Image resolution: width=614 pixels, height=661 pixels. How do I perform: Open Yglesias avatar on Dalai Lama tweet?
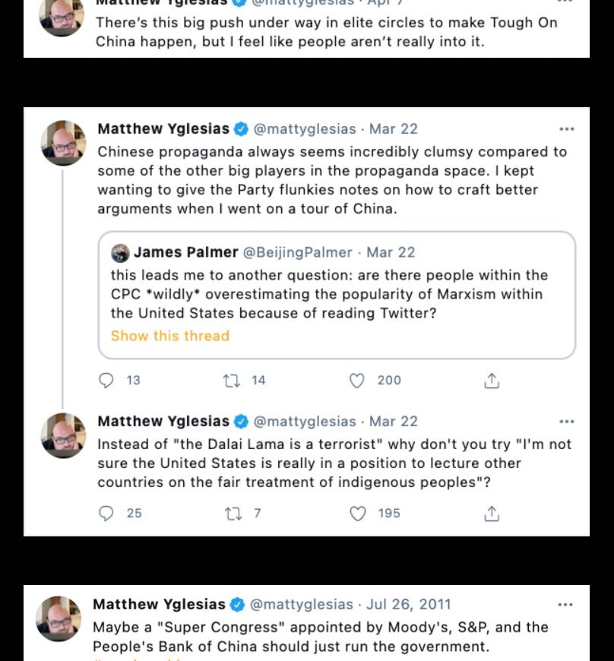click(x=63, y=435)
